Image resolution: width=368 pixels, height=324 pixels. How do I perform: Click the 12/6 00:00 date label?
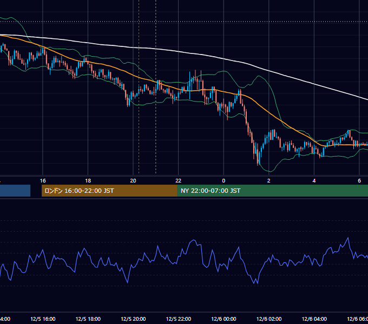click(x=224, y=319)
